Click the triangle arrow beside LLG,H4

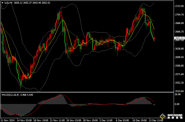pyautogui.click(x=3, y=3)
